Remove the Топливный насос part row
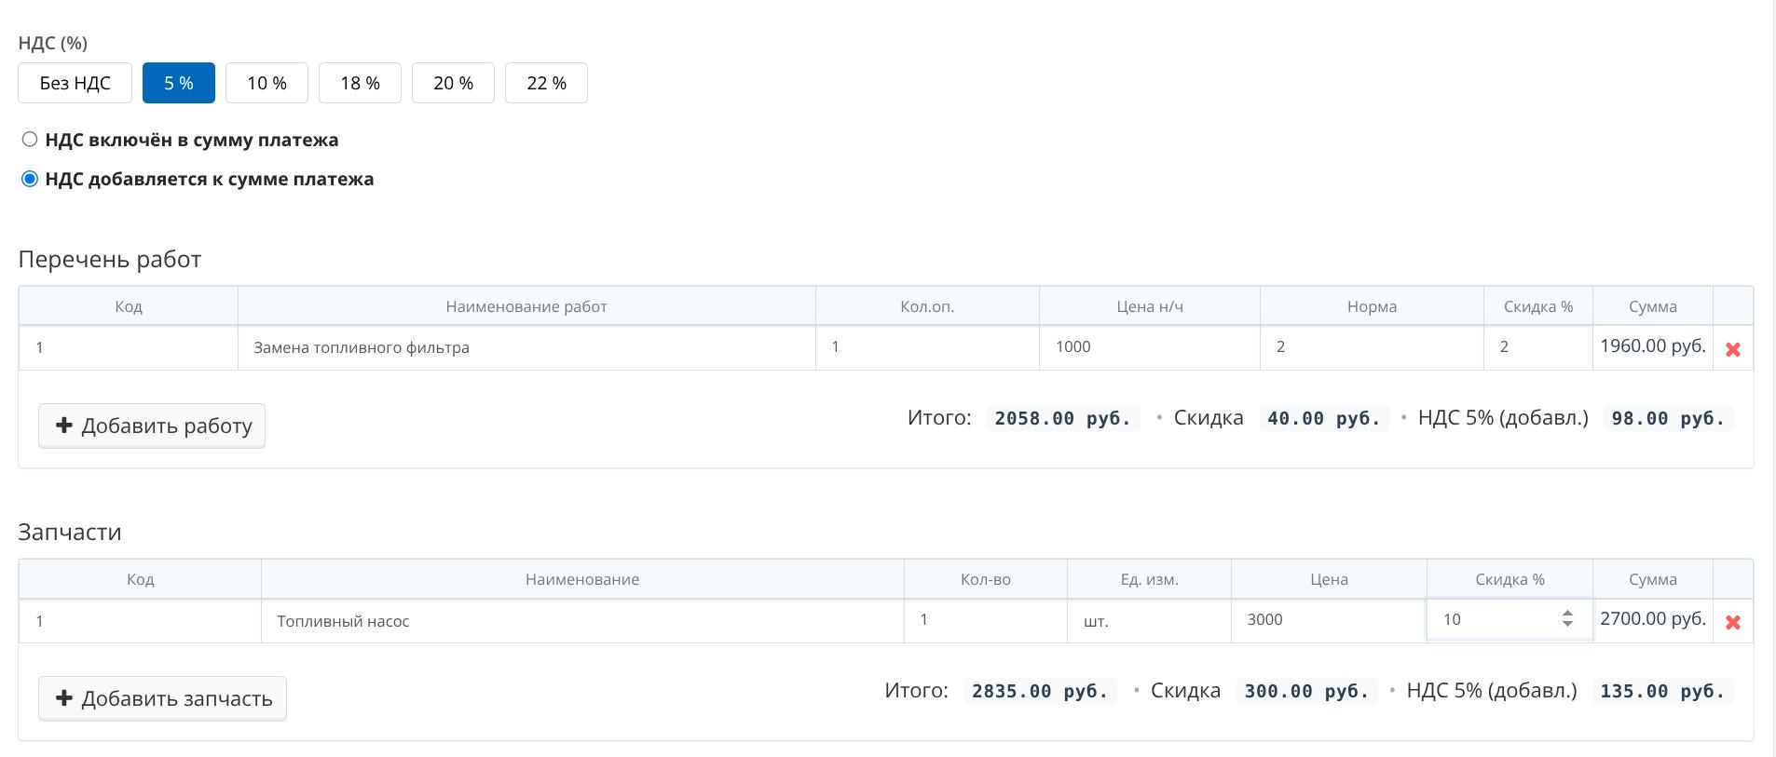Image resolution: width=1776 pixels, height=757 pixels. tap(1732, 622)
